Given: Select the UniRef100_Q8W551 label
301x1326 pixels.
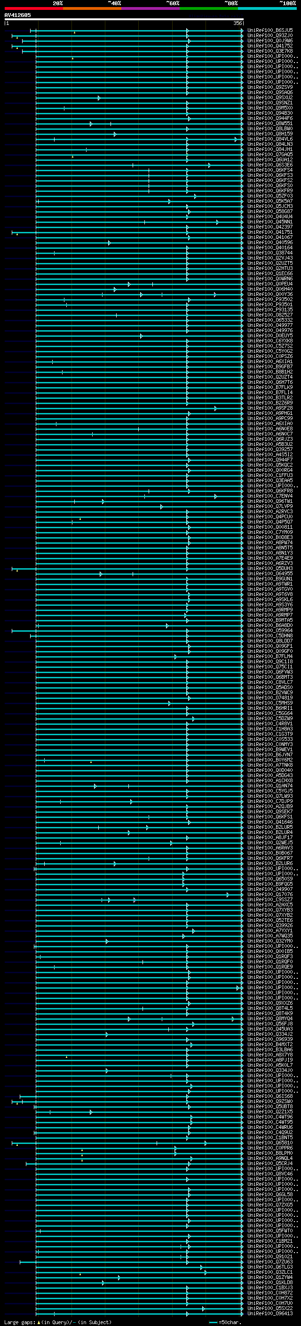Looking at the screenshot, I should [270, 124].
